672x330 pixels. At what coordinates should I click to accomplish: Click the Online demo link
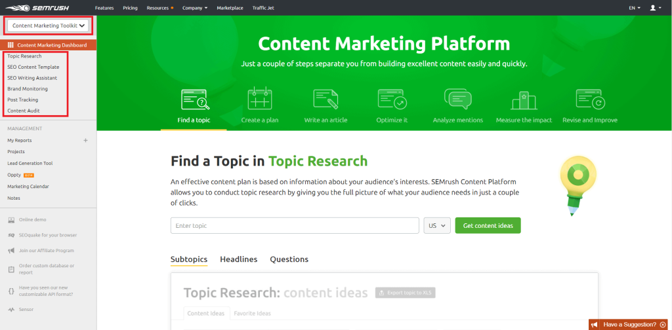tap(33, 220)
